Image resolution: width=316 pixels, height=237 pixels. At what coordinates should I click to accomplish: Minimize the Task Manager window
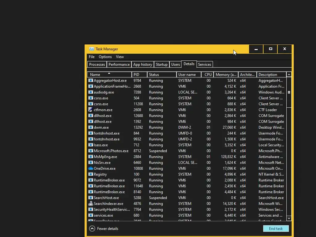[x=256, y=49]
